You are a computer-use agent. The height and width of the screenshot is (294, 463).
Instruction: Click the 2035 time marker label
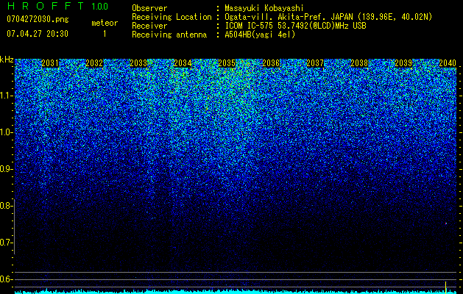click(x=227, y=63)
